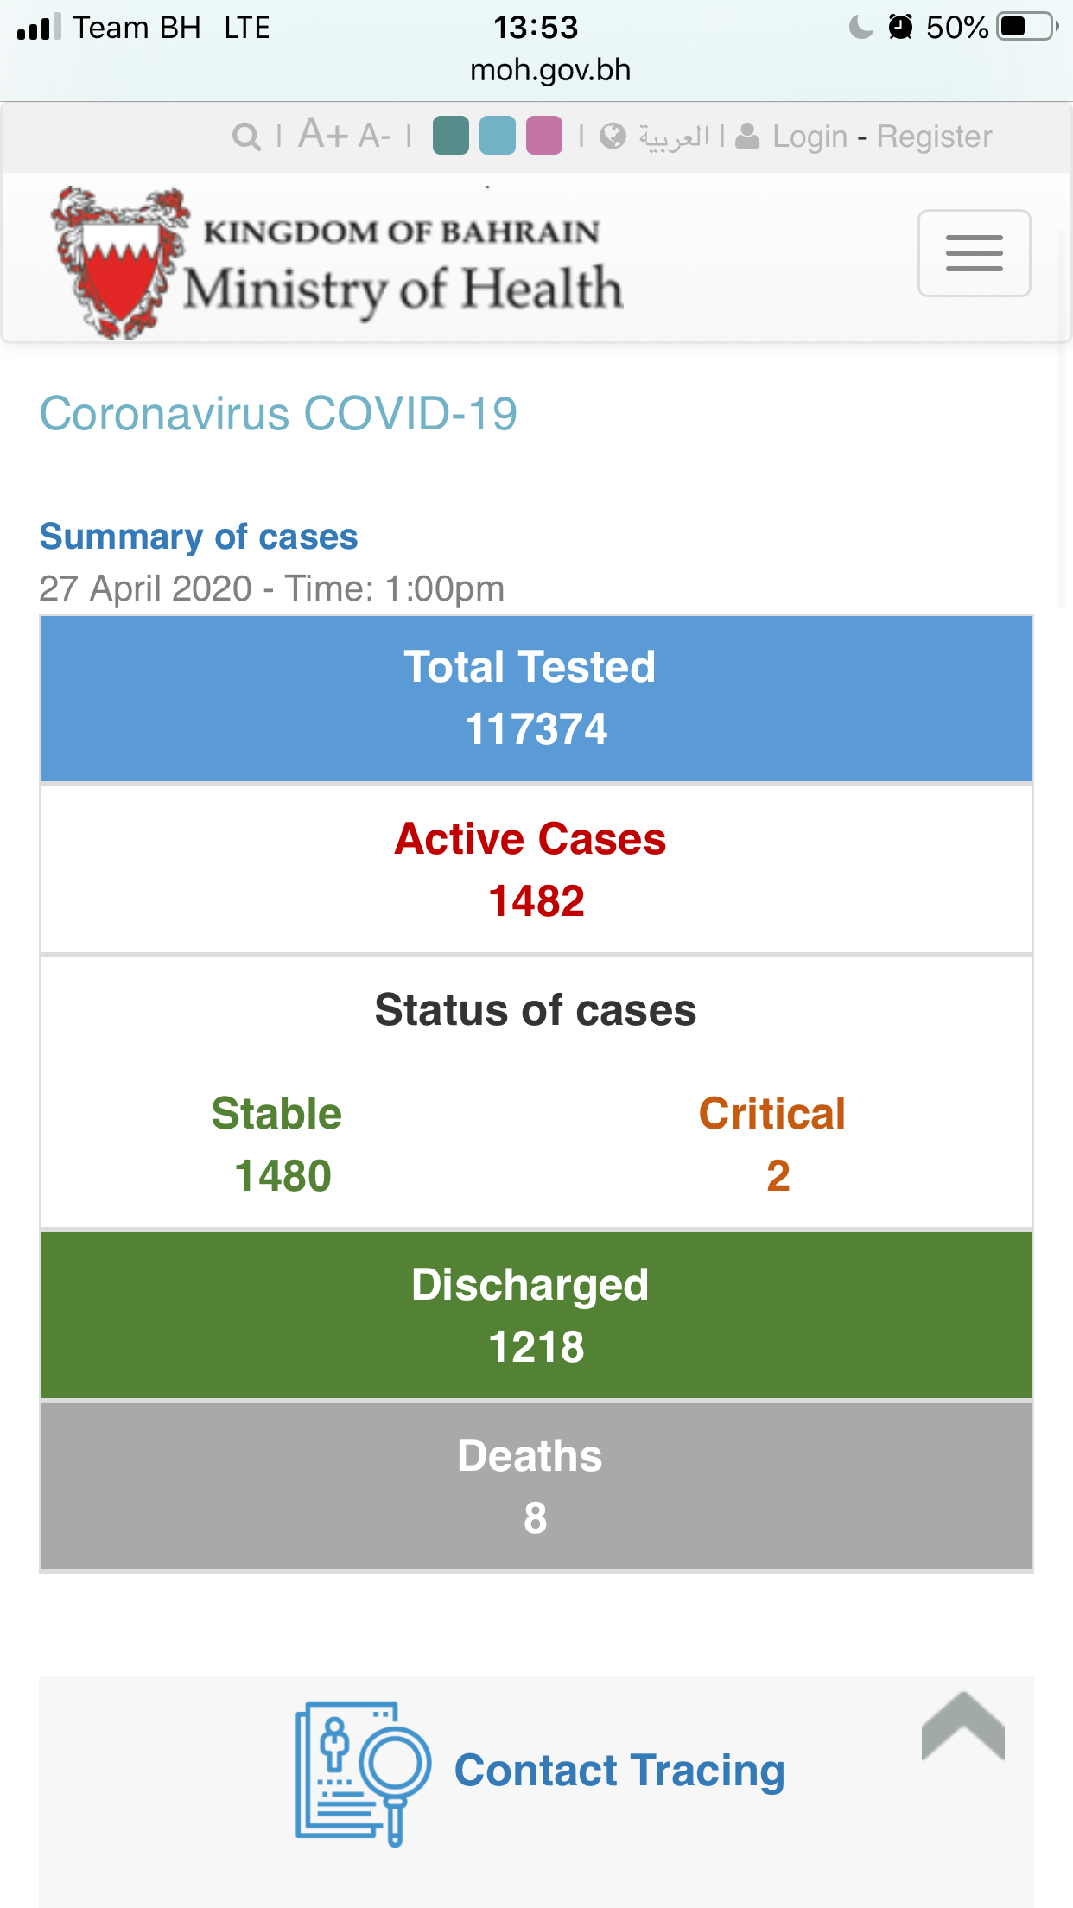Select the dark teal color theme
Image resolution: width=1073 pixels, height=1908 pixels.
pyautogui.click(x=451, y=136)
